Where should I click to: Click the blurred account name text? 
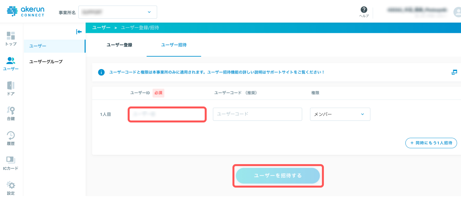[418, 10]
